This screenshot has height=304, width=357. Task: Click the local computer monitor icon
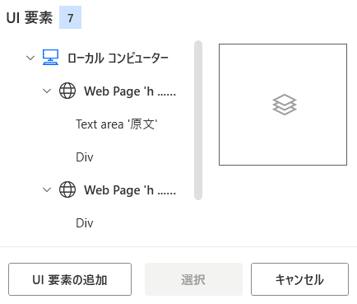pos(50,58)
